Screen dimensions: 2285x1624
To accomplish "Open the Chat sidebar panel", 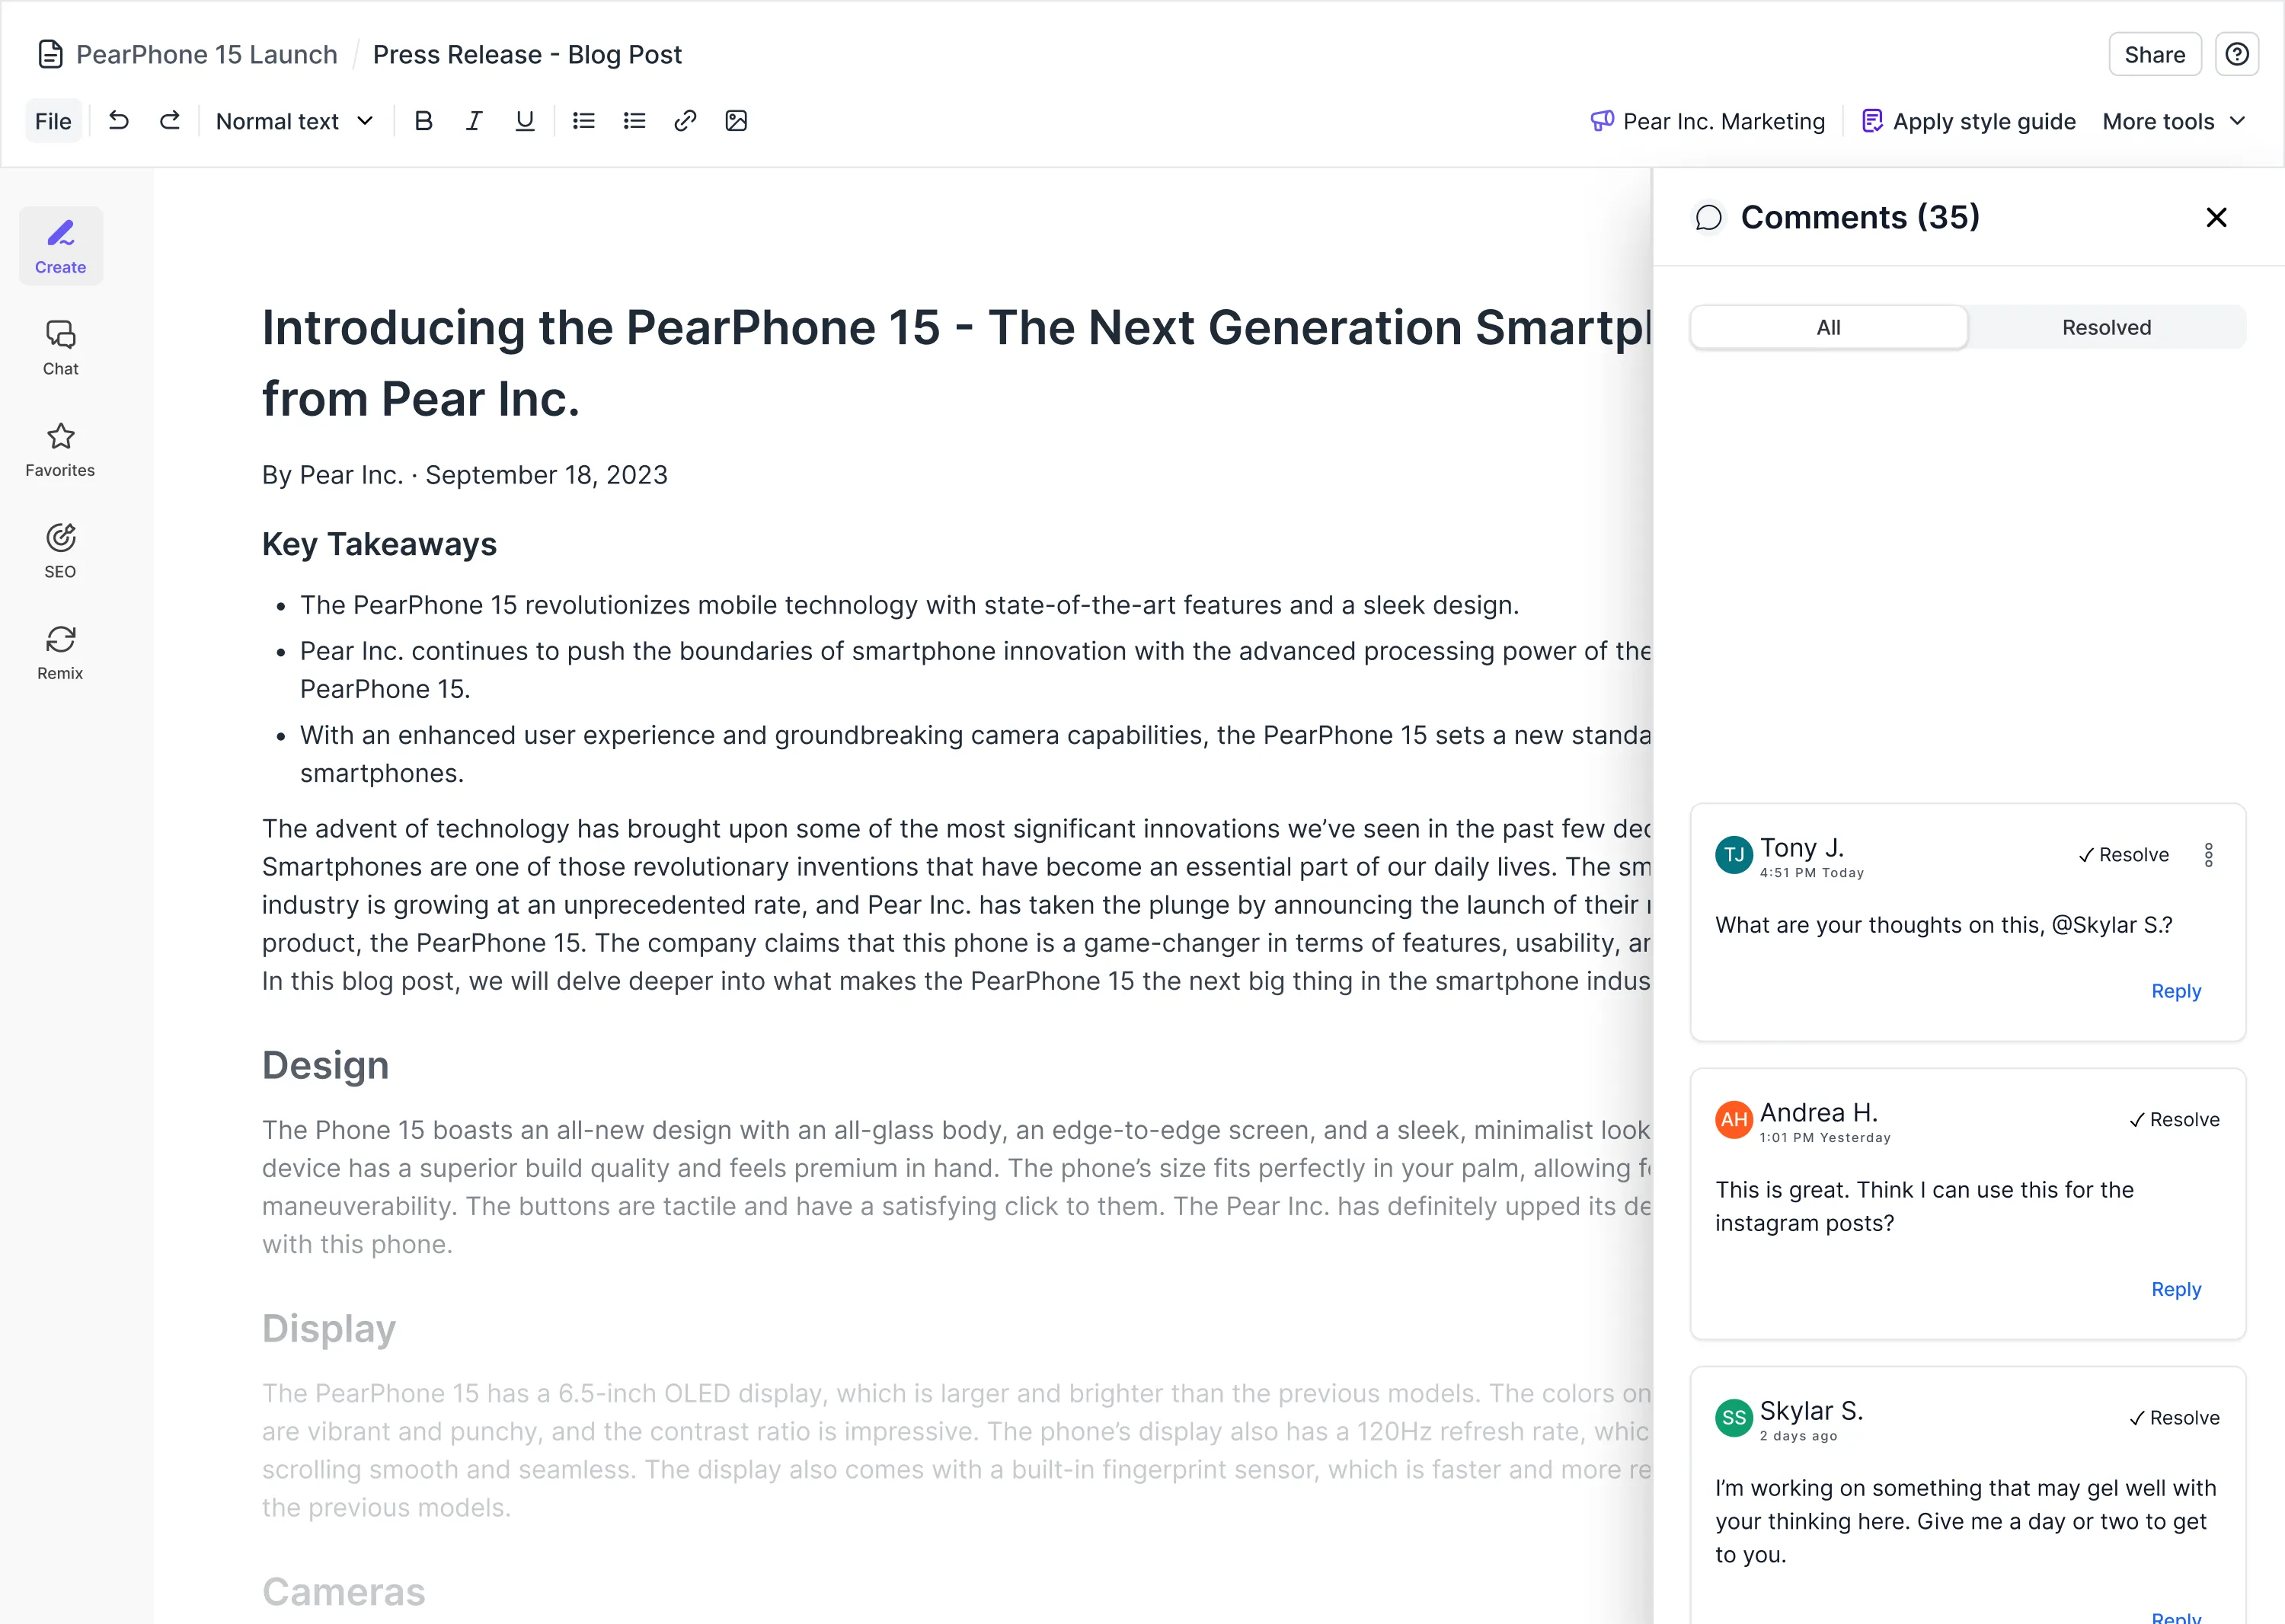I will 60,347.
